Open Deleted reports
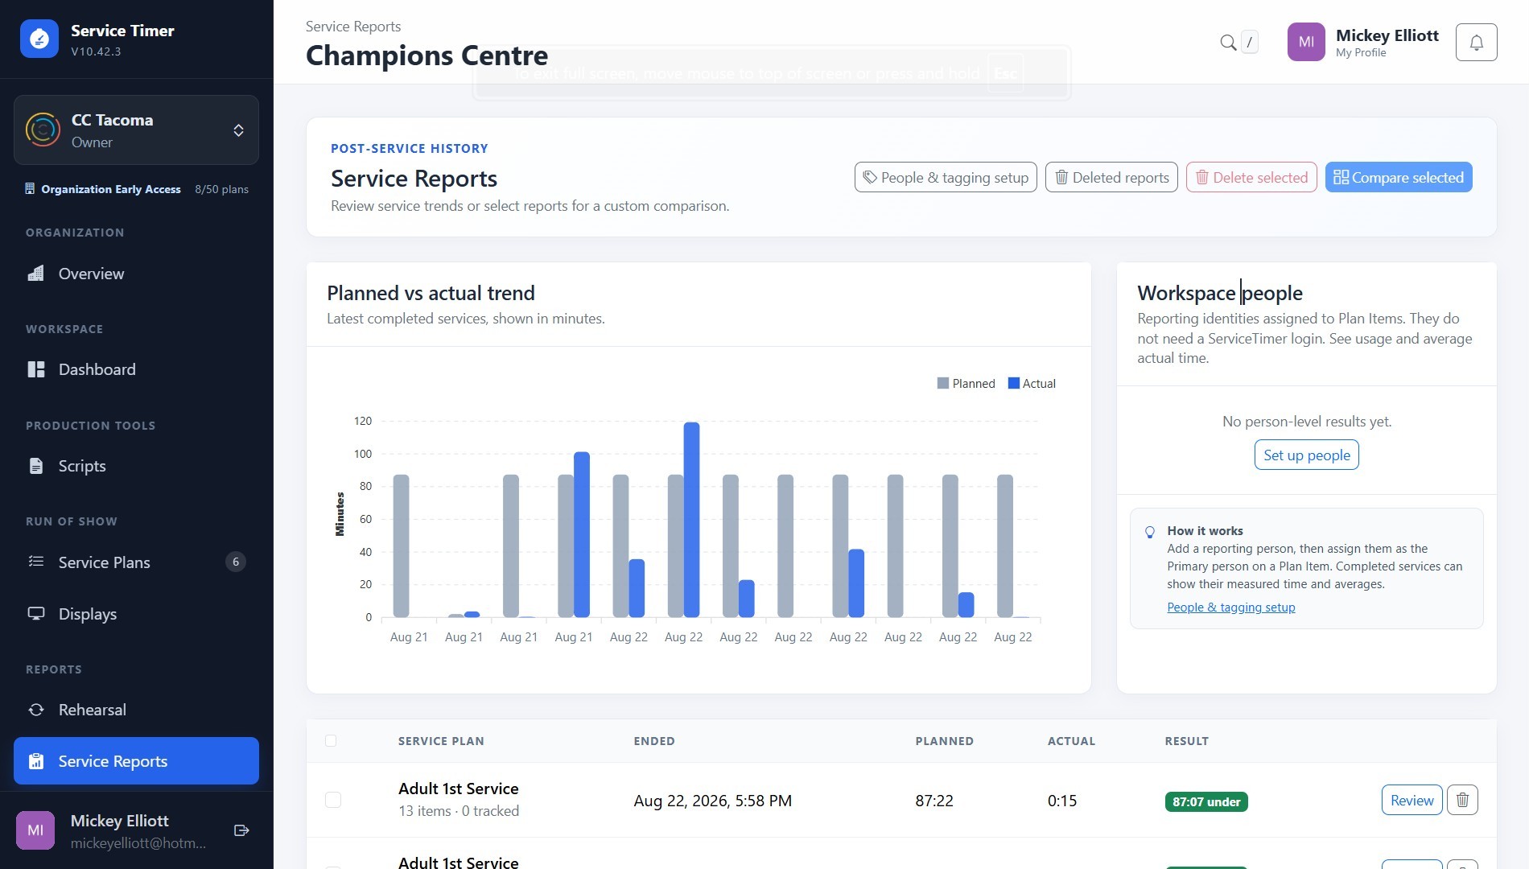1529x869 pixels. (1111, 177)
